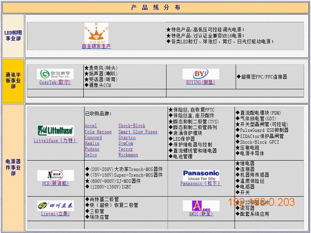The height and width of the screenshot is (233, 311).
Task: Select the Hamlin brand link
Action: (x=92, y=143)
